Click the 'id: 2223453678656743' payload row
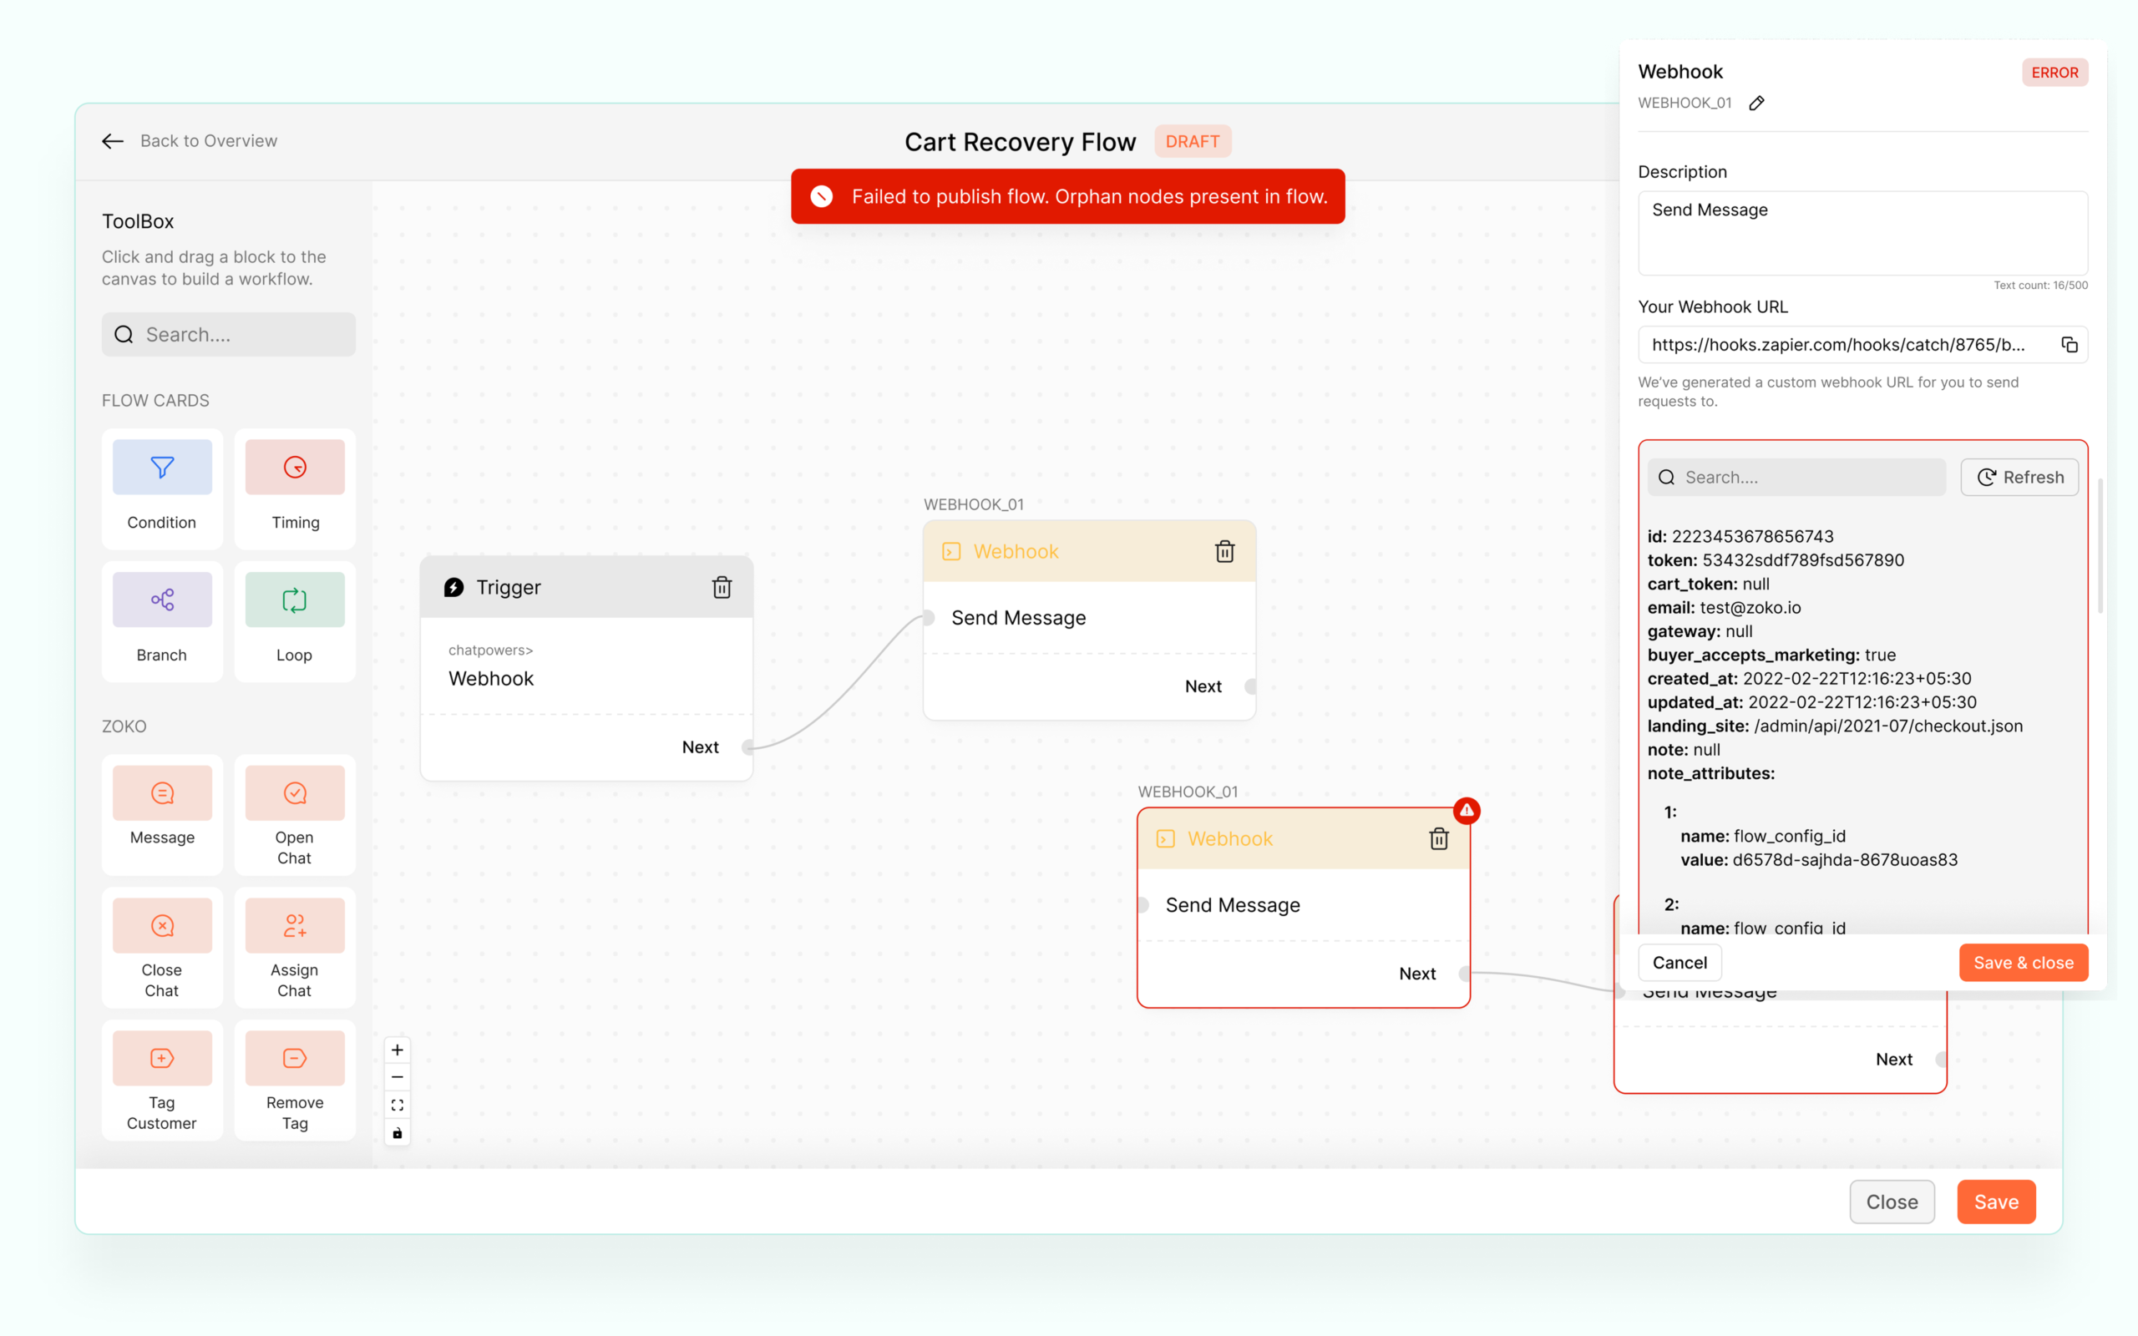 pos(1740,536)
